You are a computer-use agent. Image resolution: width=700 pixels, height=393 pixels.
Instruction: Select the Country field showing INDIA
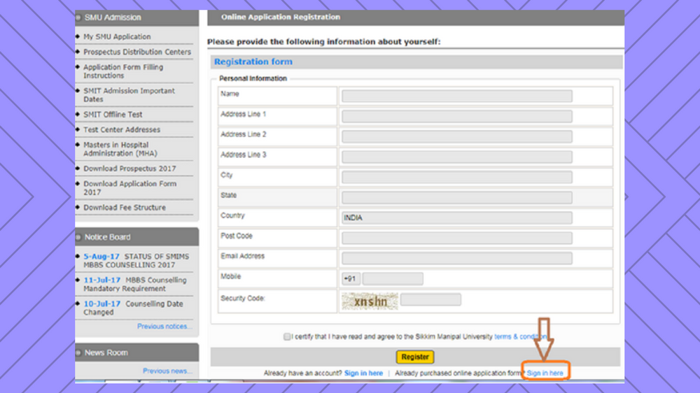456,217
